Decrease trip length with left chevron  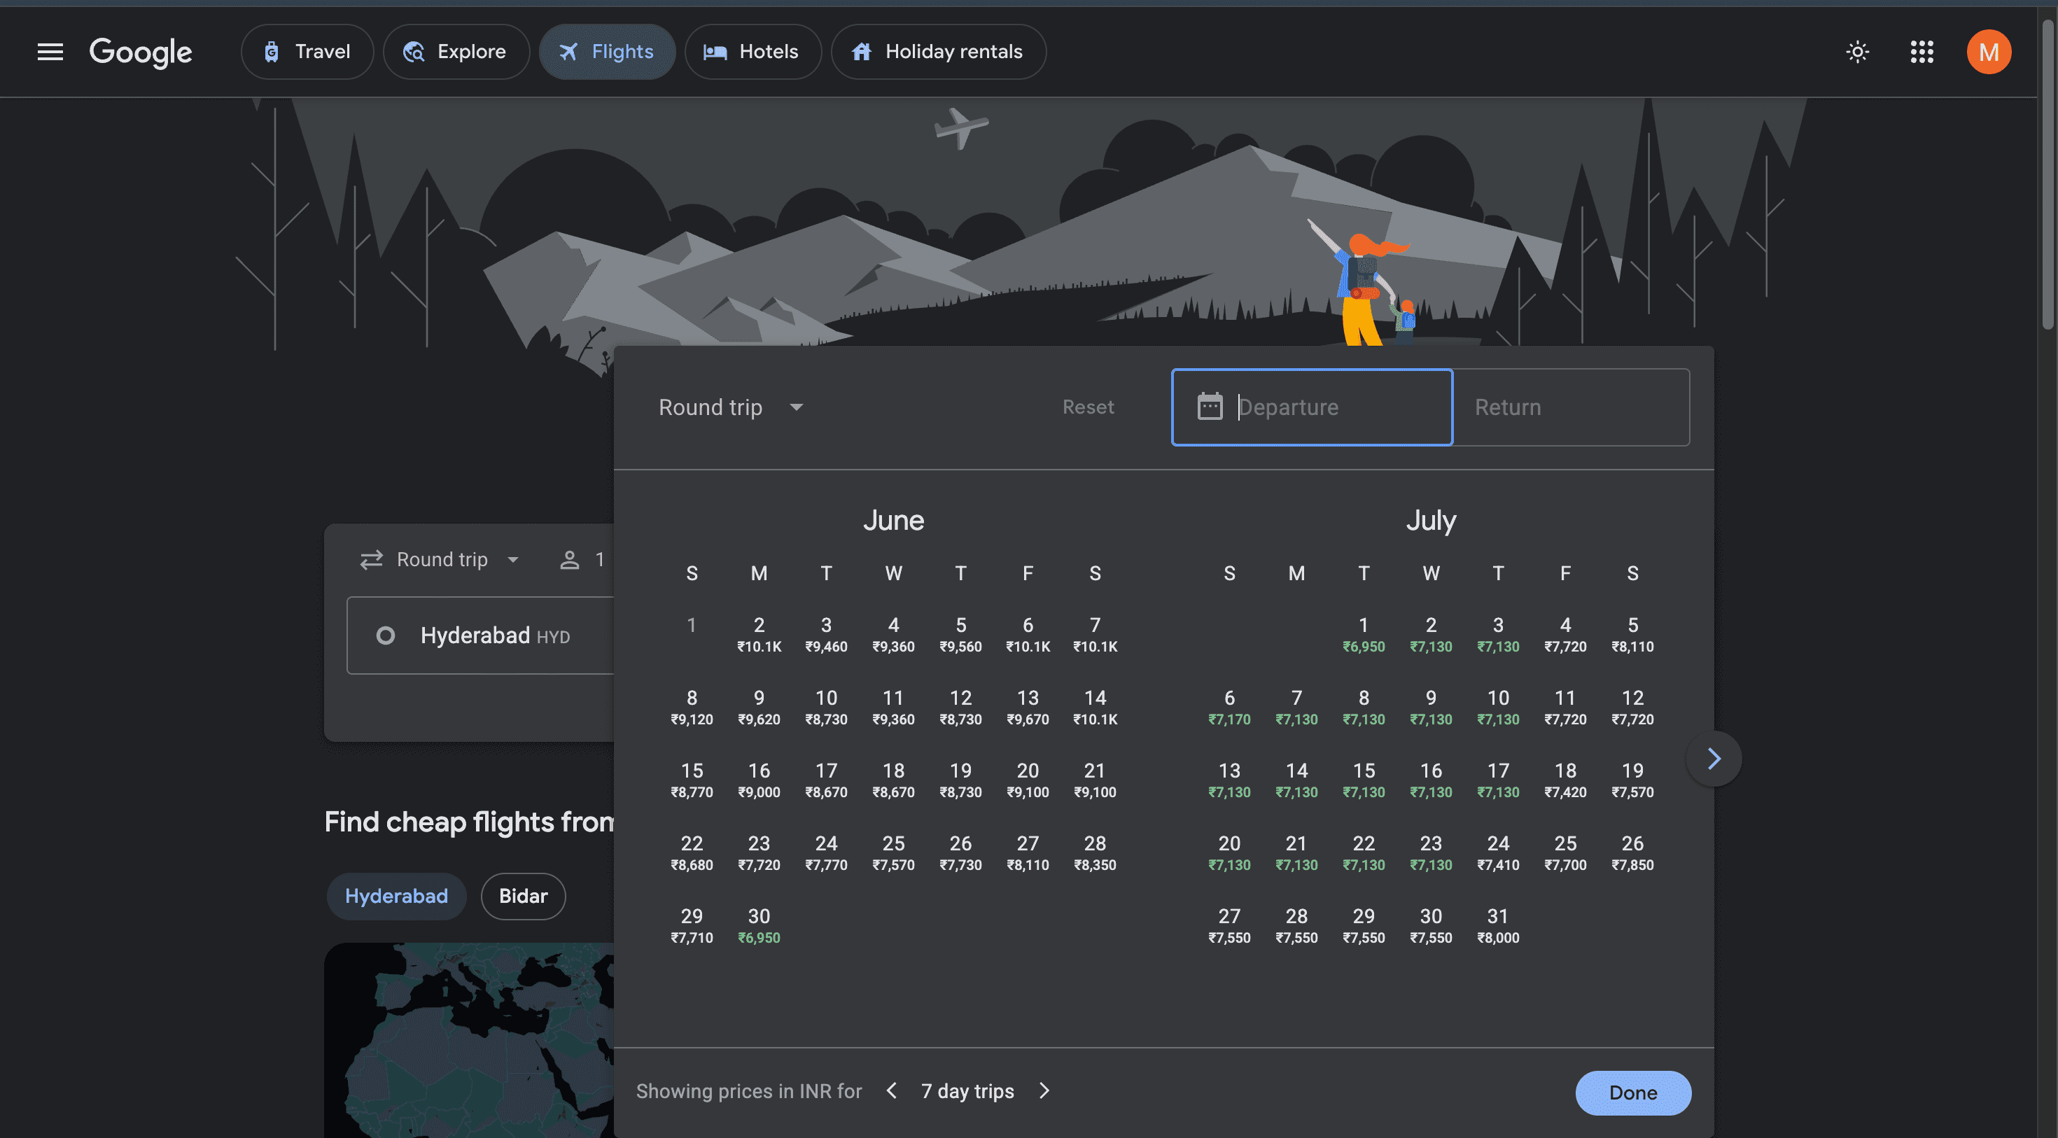[892, 1091]
